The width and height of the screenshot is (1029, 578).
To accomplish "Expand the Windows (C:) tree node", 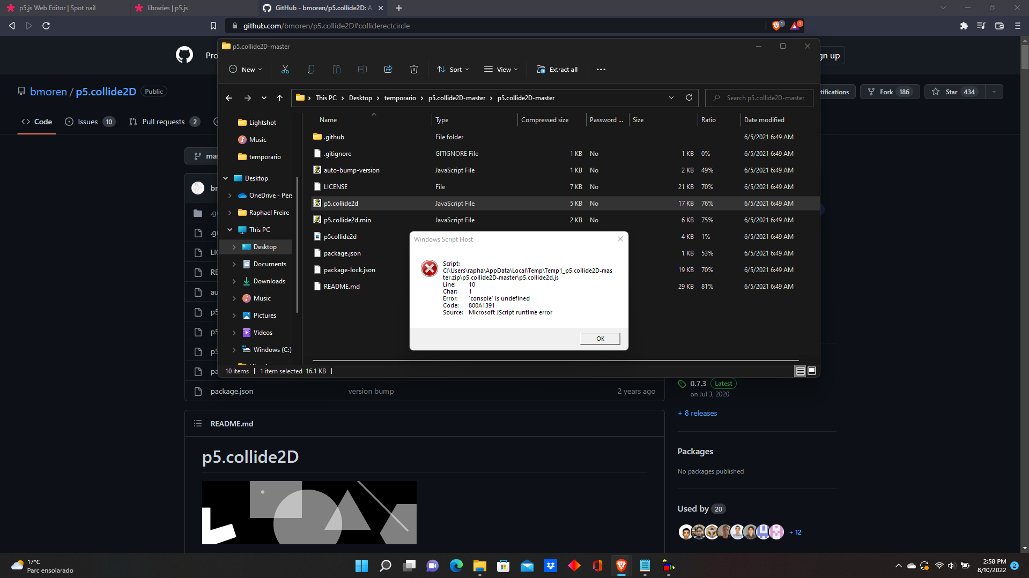I will [234, 350].
